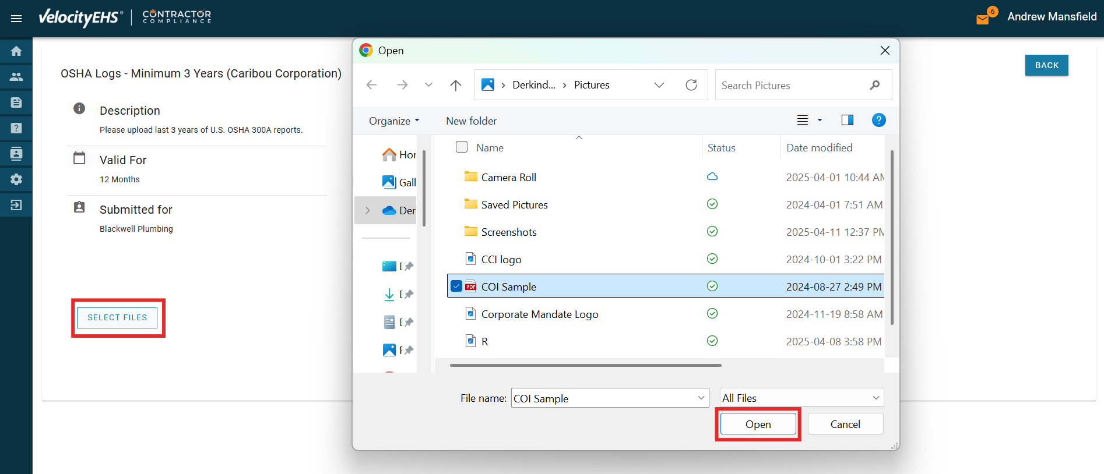Image resolution: width=1104 pixels, height=474 pixels.
Task: Click the Search Pictures field
Action: tap(793, 86)
